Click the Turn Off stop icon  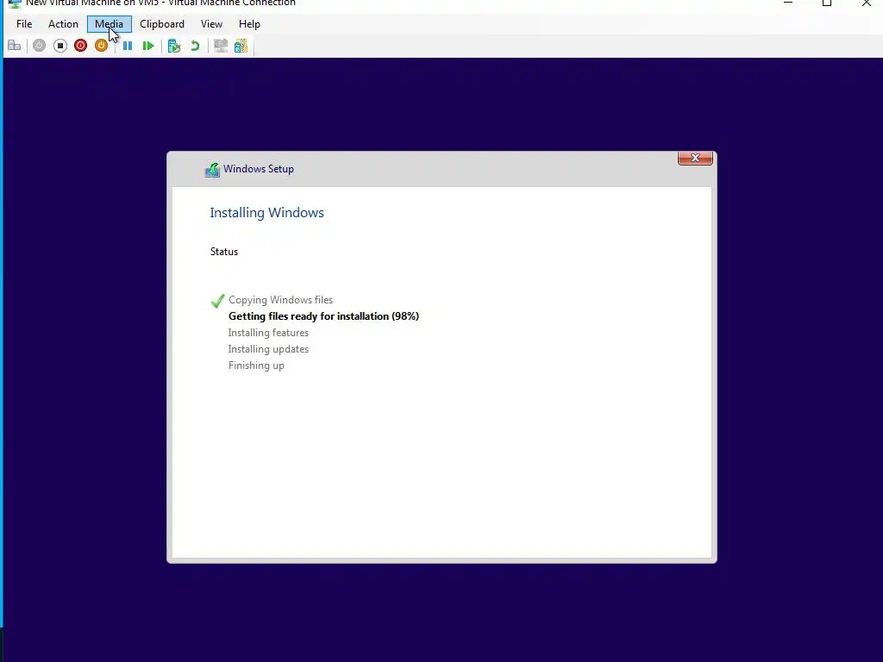point(60,46)
